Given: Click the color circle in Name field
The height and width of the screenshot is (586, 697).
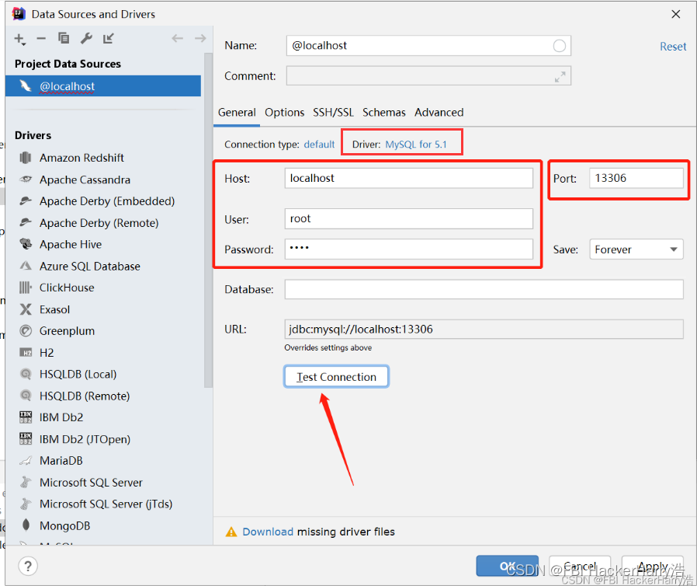Looking at the screenshot, I should pyautogui.click(x=559, y=46).
